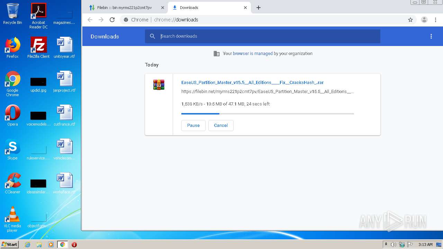Bookmark this page with the star icon
This screenshot has width=443, height=249.
tap(410, 20)
